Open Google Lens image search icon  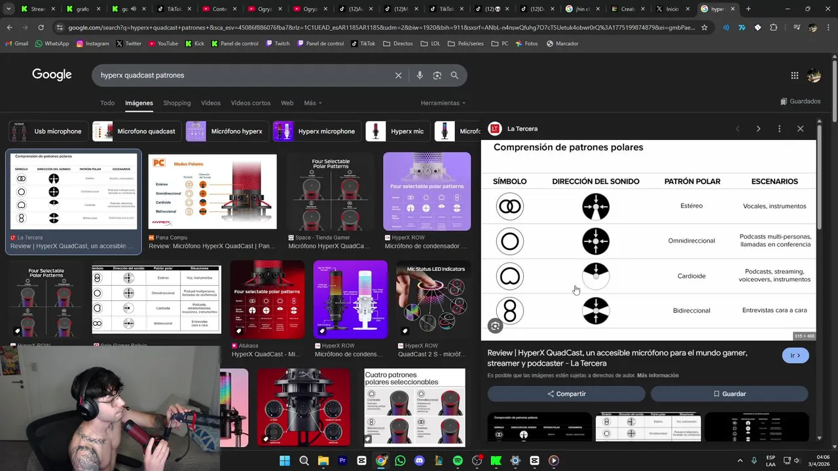pos(437,75)
